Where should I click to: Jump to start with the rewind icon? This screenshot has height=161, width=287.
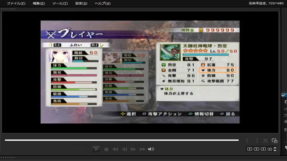115,149
